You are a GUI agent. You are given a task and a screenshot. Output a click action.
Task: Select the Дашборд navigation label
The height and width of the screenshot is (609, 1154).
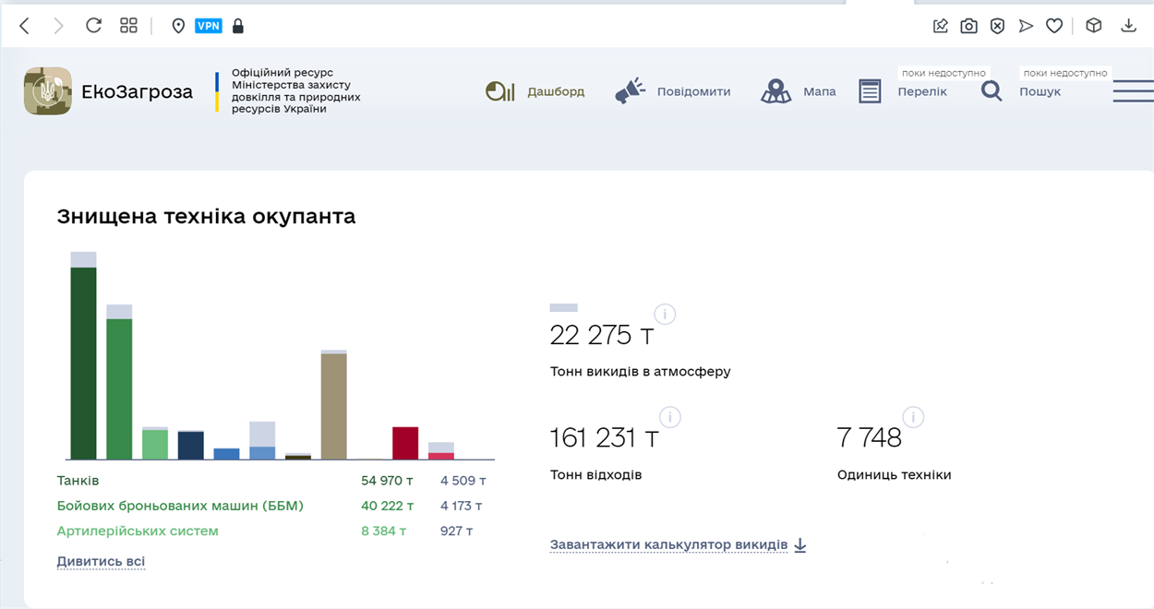(556, 91)
